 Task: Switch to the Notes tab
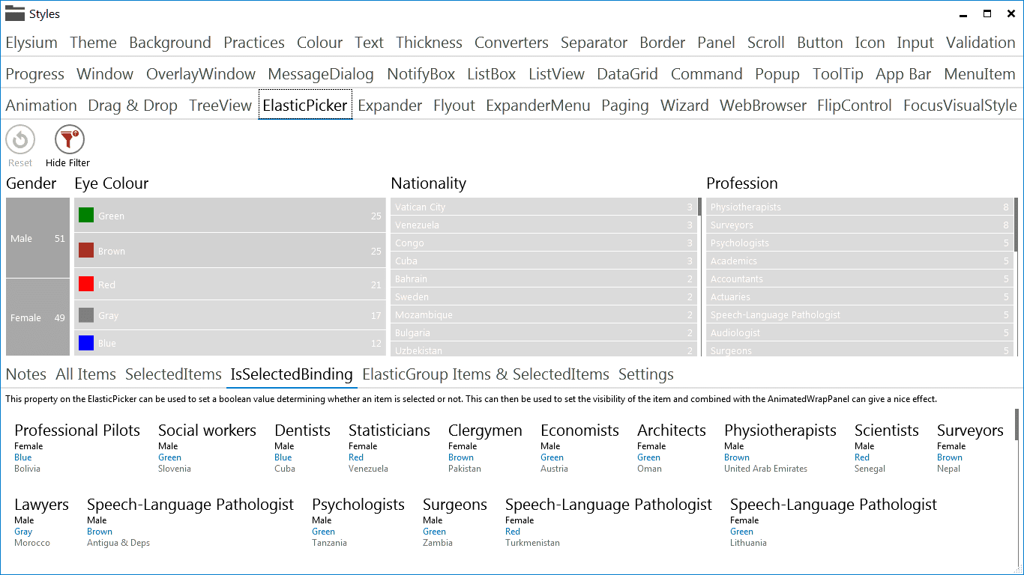click(25, 374)
